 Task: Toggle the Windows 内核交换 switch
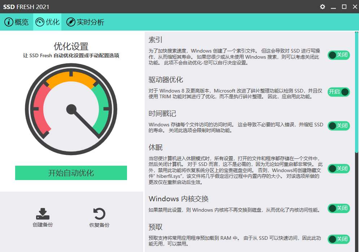click(x=339, y=208)
